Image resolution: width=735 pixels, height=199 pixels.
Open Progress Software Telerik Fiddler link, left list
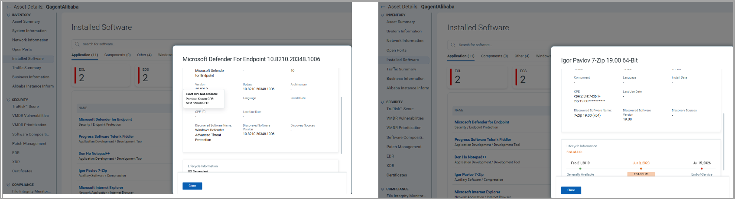(x=106, y=136)
